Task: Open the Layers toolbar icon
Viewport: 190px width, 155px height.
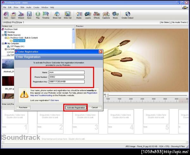Action: click(88, 15)
